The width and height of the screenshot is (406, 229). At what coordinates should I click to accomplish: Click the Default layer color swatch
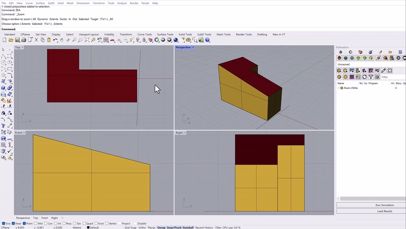88,227
